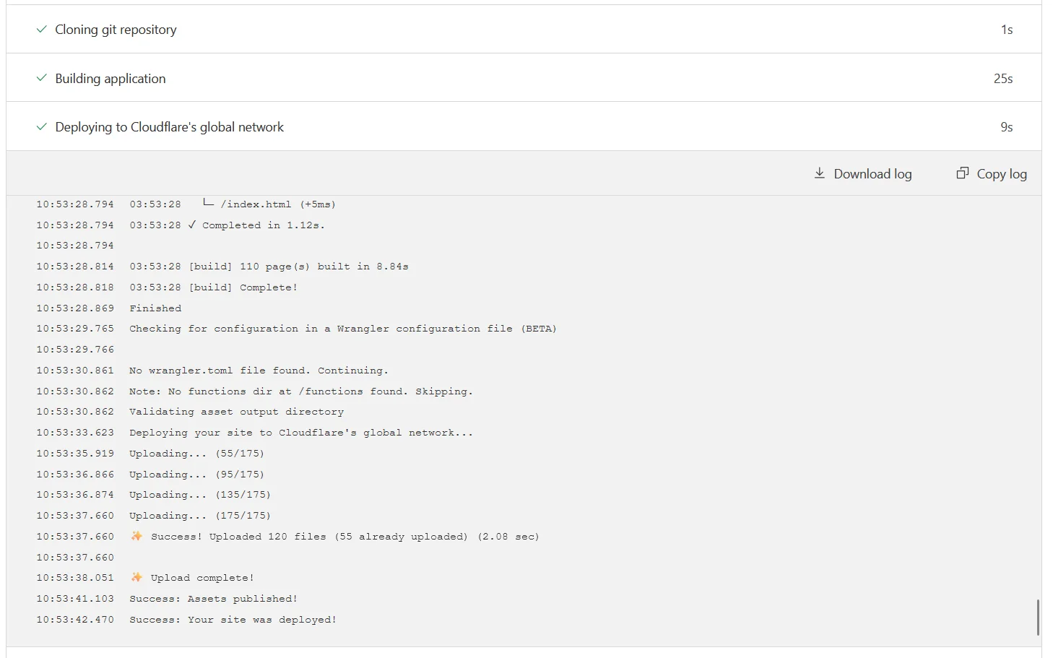1053x658 pixels.
Task: Click the green checkmark beside Building application
Action: pyautogui.click(x=41, y=78)
